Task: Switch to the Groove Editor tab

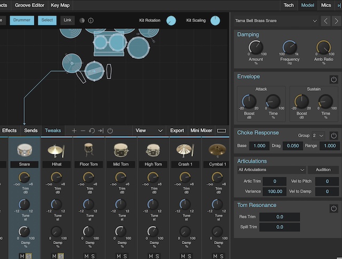Action: click(x=30, y=5)
